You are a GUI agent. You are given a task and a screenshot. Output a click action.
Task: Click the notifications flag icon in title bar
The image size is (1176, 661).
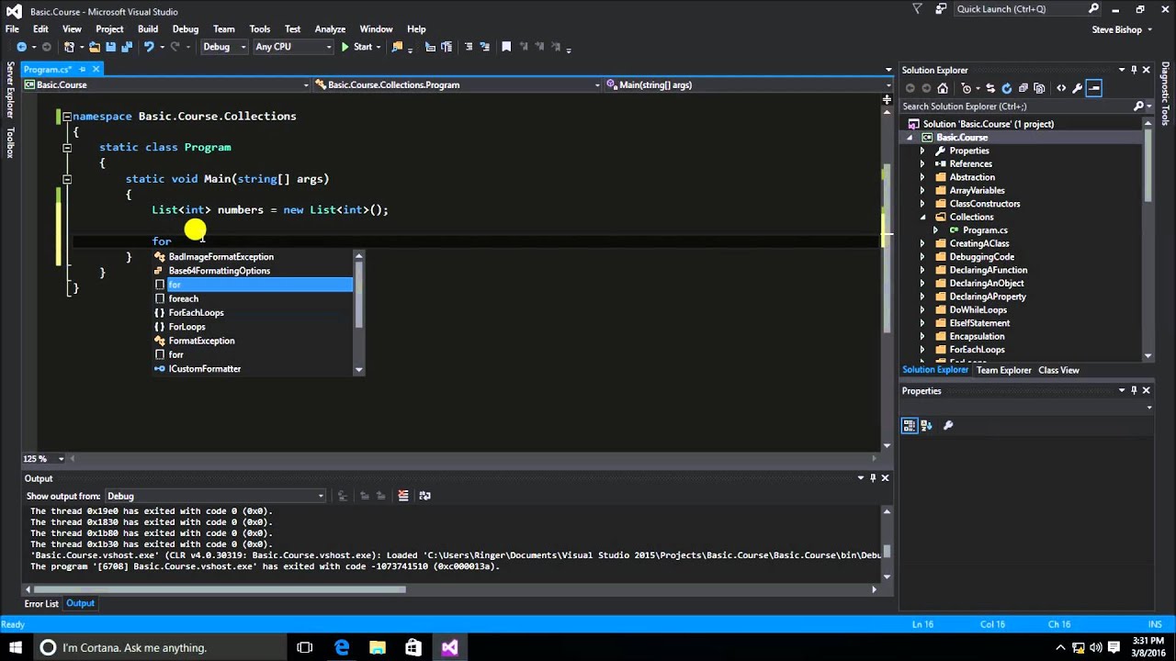(x=917, y=9)
